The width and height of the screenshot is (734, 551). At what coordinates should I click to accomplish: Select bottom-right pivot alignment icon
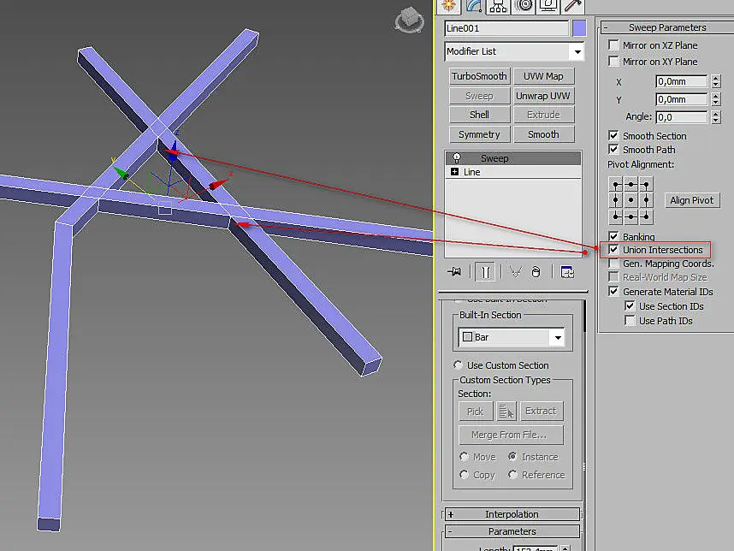click(646, 216)
